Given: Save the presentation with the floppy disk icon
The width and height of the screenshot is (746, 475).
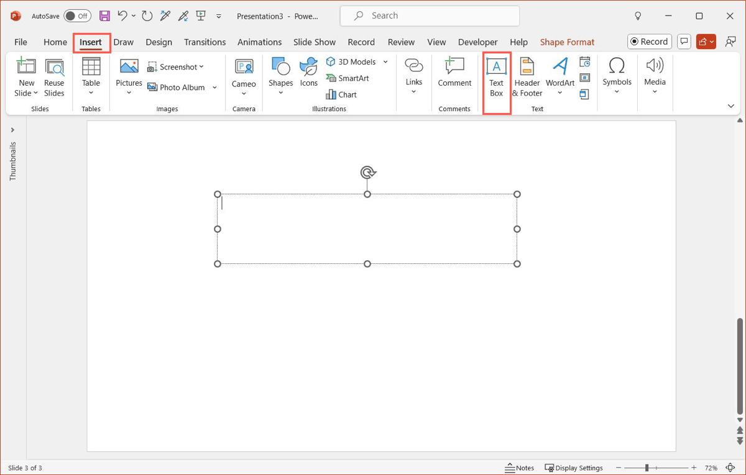Looking at the screenshot, I should pos(104,16).
